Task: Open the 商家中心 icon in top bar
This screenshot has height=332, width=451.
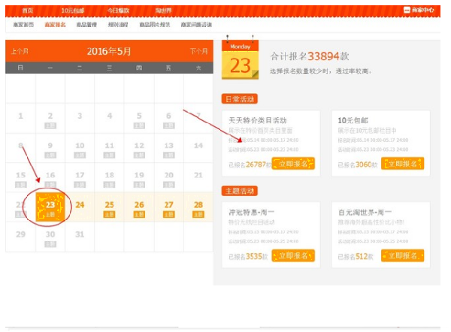Action: pos(407,10)
